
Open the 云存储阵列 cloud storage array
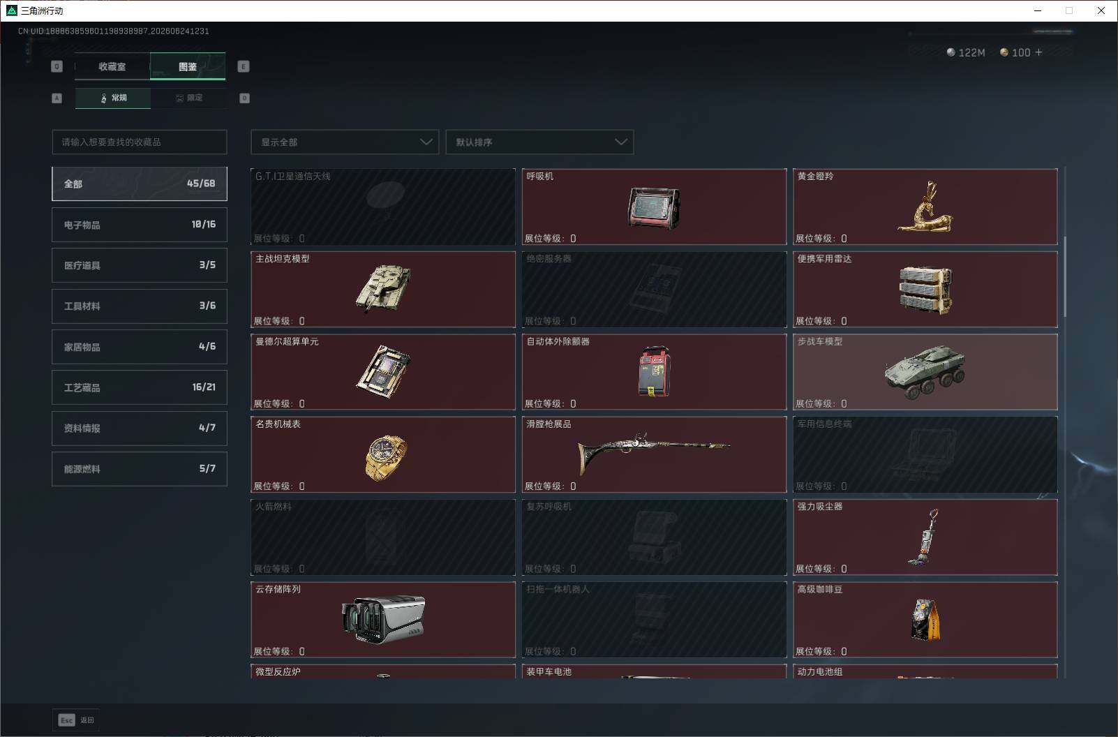click(383, 620)
